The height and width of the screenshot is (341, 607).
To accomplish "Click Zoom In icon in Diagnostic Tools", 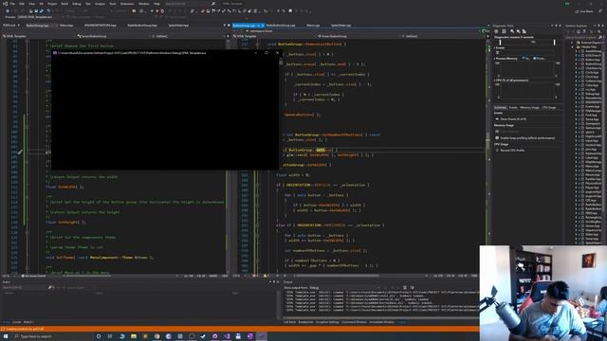I will pyautogui.click(x=512, y=31).
